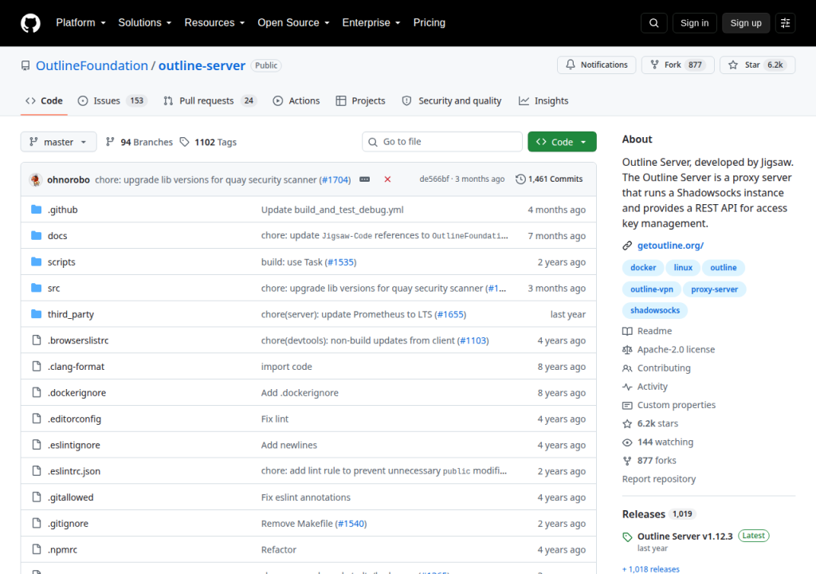Viewport: 816px width, 574px height.
Task: Open commit hash de566bf
Action: (434, 179)
